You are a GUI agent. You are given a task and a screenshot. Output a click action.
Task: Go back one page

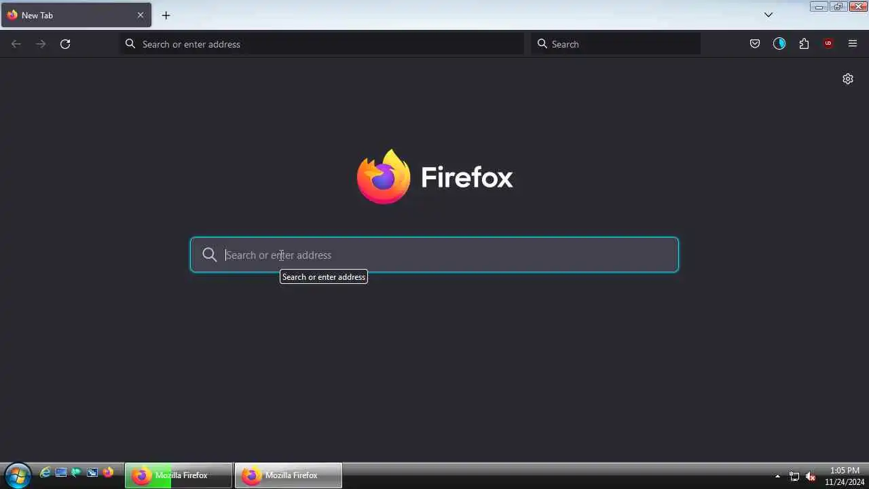[x=16, y=44]
